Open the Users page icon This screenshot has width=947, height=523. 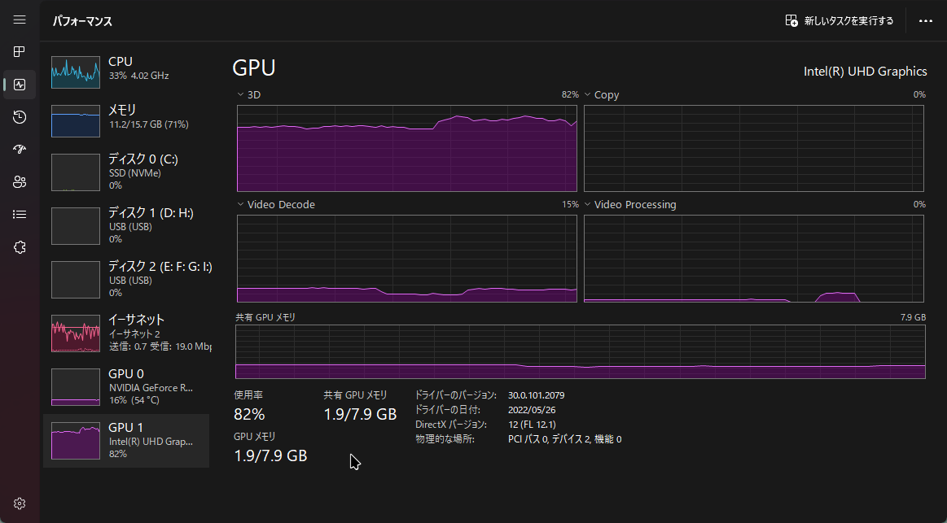pyautogui.click(x=20, y=182)
